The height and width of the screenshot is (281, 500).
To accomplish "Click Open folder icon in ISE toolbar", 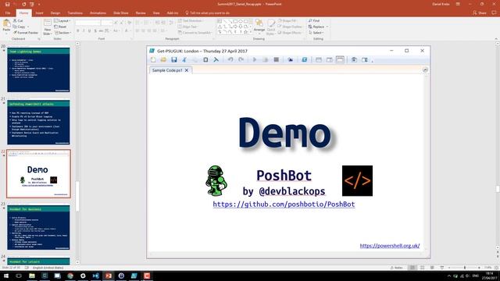I will click(163, 59).
